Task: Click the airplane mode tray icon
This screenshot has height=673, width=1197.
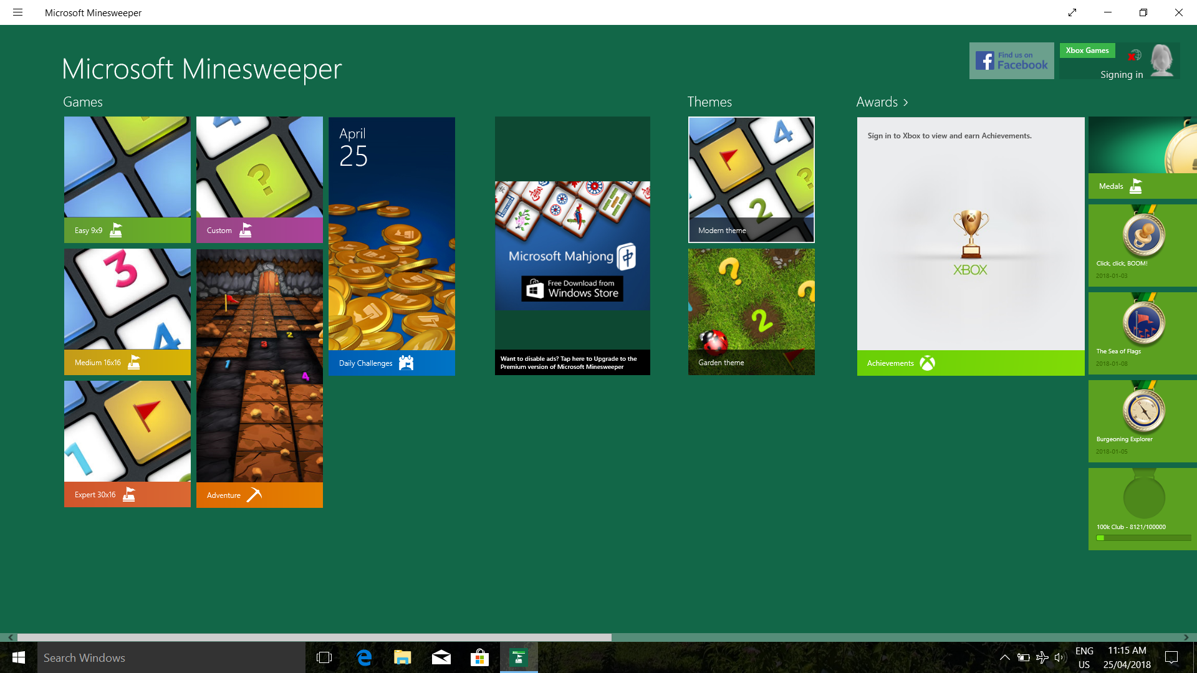Action: 1042,657
